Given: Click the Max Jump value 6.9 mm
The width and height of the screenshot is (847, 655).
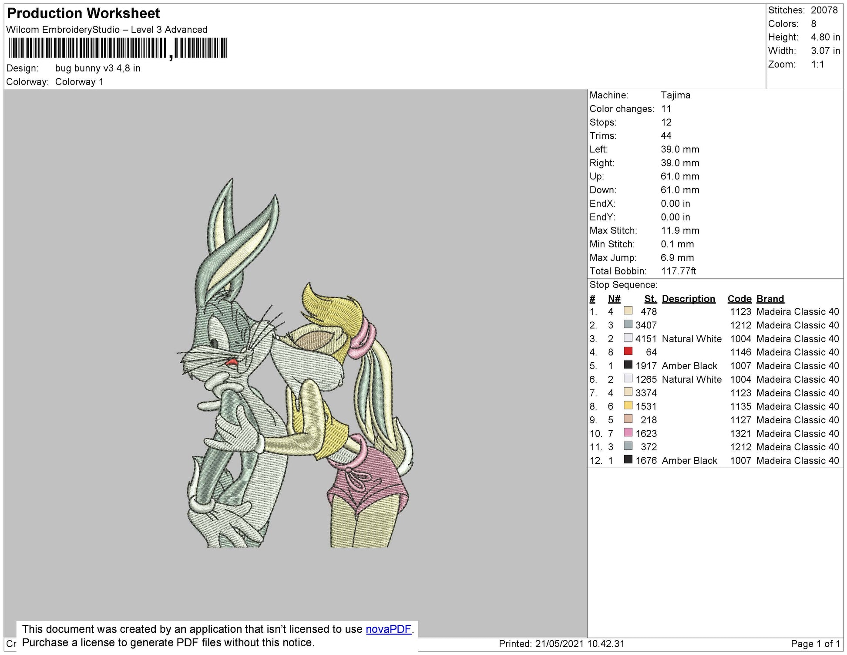Looking at the screenshot, I should tap(677, 258).
